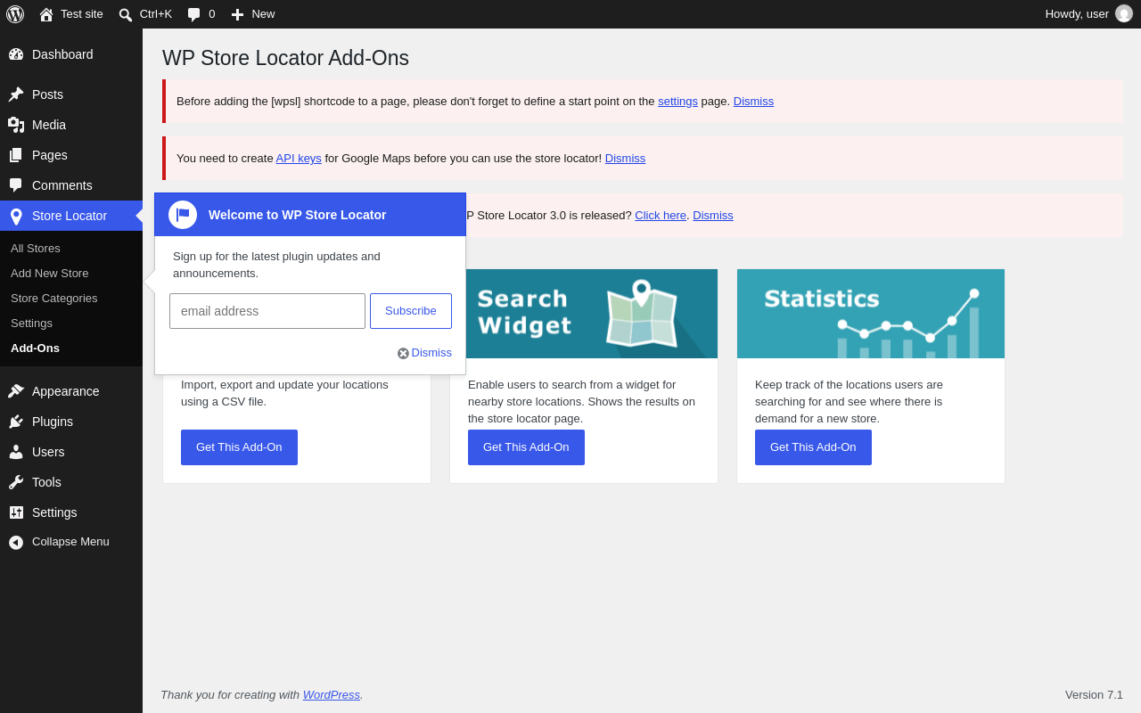1141x713 pixels.
Task: Click the email address field
Action: [x=267, y=311]
